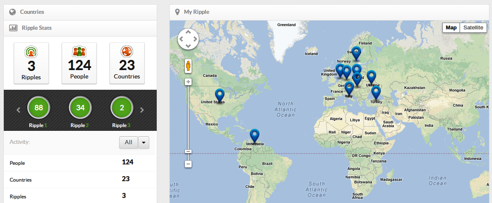492x203 pixels.
Task: Click the People row in activity list
Action: click(80, 163)
